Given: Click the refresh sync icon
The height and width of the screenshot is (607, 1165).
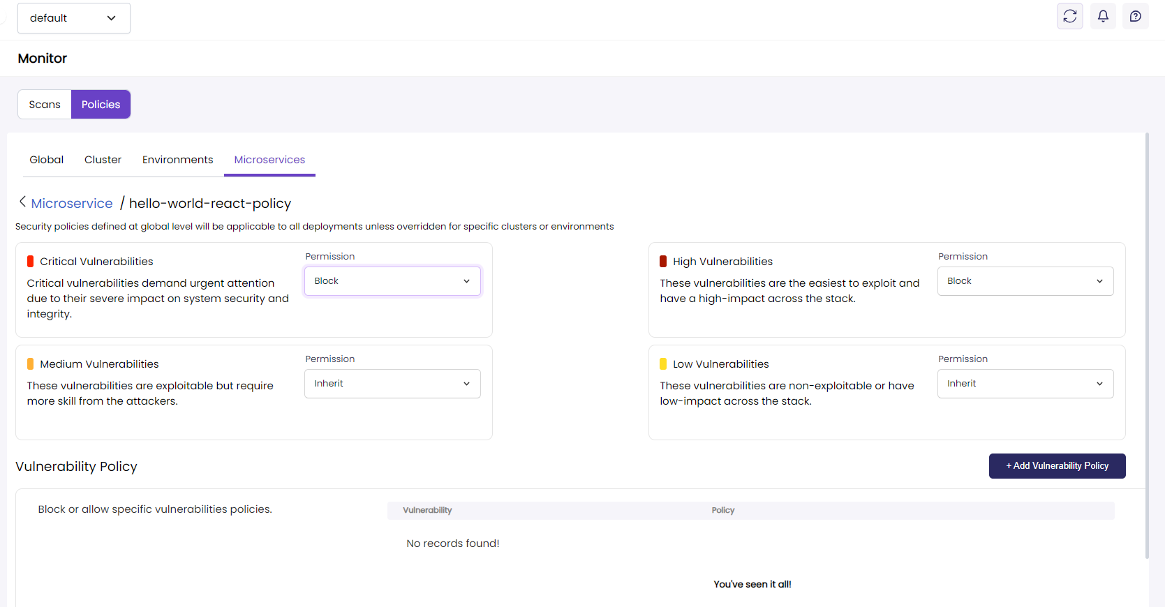Looking at the screenshot, I should click(1069, 16).
